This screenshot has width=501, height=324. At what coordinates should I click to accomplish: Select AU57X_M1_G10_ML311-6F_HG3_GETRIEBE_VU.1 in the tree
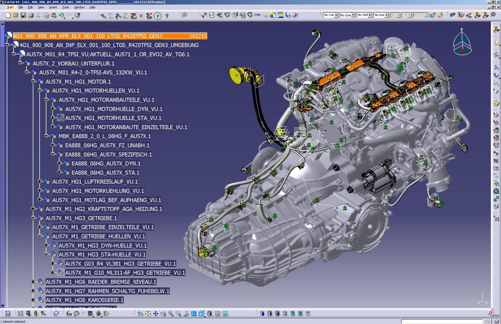(x=125, y=272)
